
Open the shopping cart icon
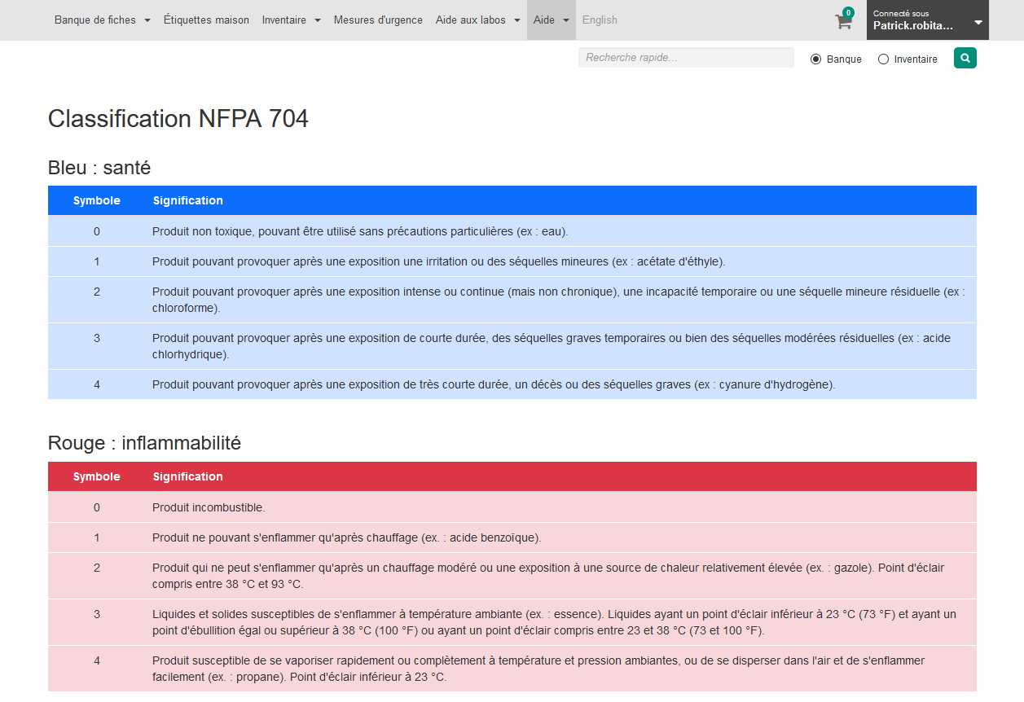843,22
